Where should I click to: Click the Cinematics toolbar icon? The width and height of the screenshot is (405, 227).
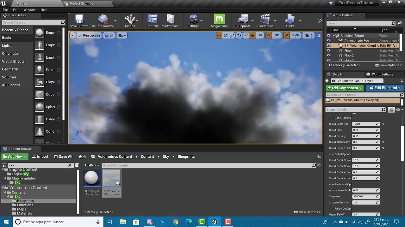click(x=265, y=21)
